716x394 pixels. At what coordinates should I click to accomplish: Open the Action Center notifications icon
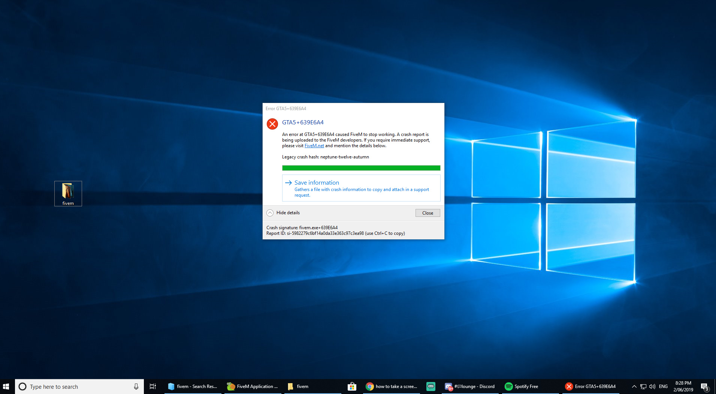point(704,387)
